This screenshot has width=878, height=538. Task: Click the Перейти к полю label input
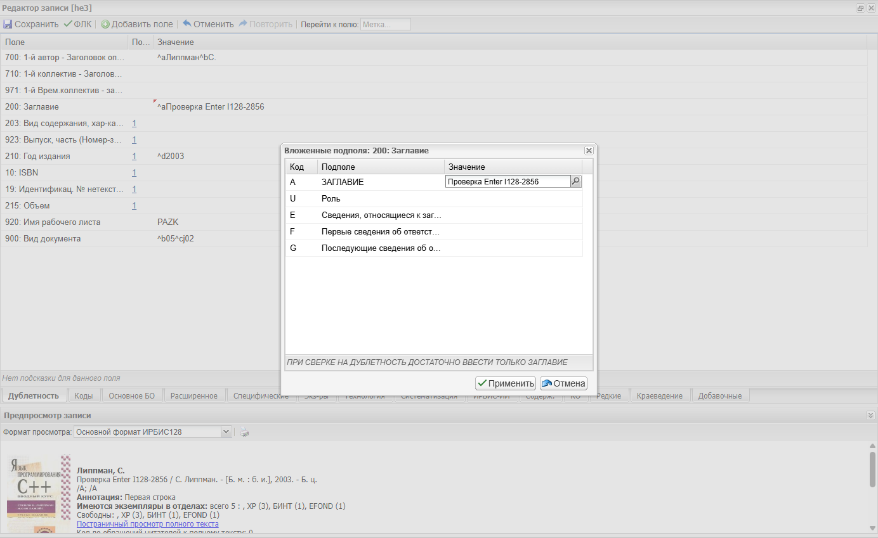[385, 24]
